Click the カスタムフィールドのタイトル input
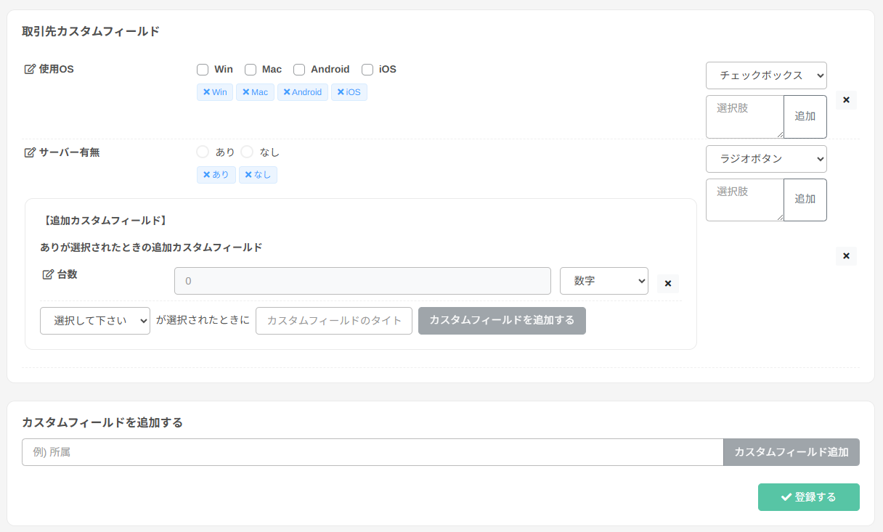Viewport: 883px width, 532px height. (x=334, y=321)
